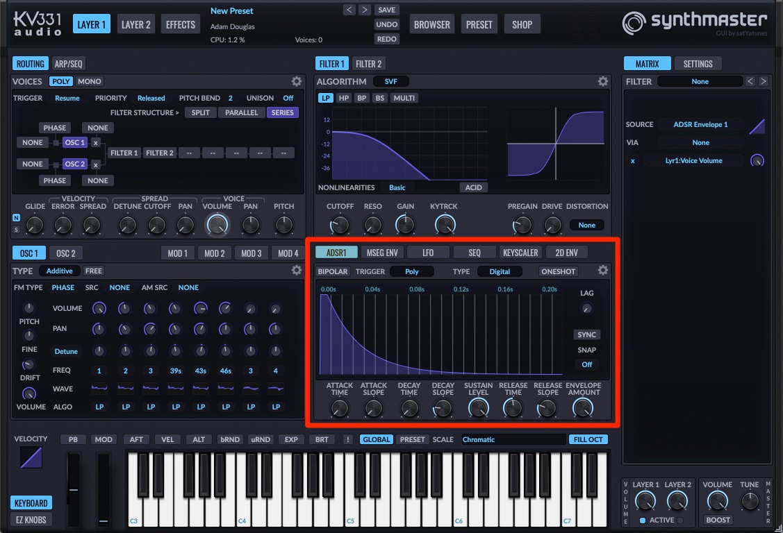Click the master Tune knob

[750, 501]
